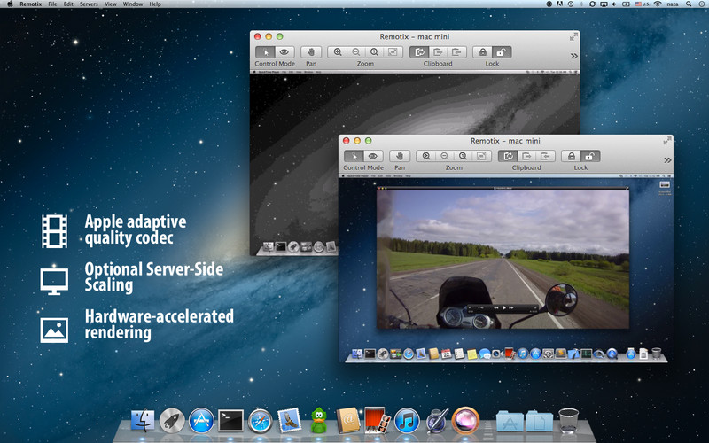This screenshot has height=443, width=709.
Task: Enter full screen from grayscale Remotix window corner arrows
Action: click(573, 36)
